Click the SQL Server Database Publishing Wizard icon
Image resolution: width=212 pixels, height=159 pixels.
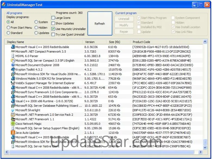[x=13, y=106]
